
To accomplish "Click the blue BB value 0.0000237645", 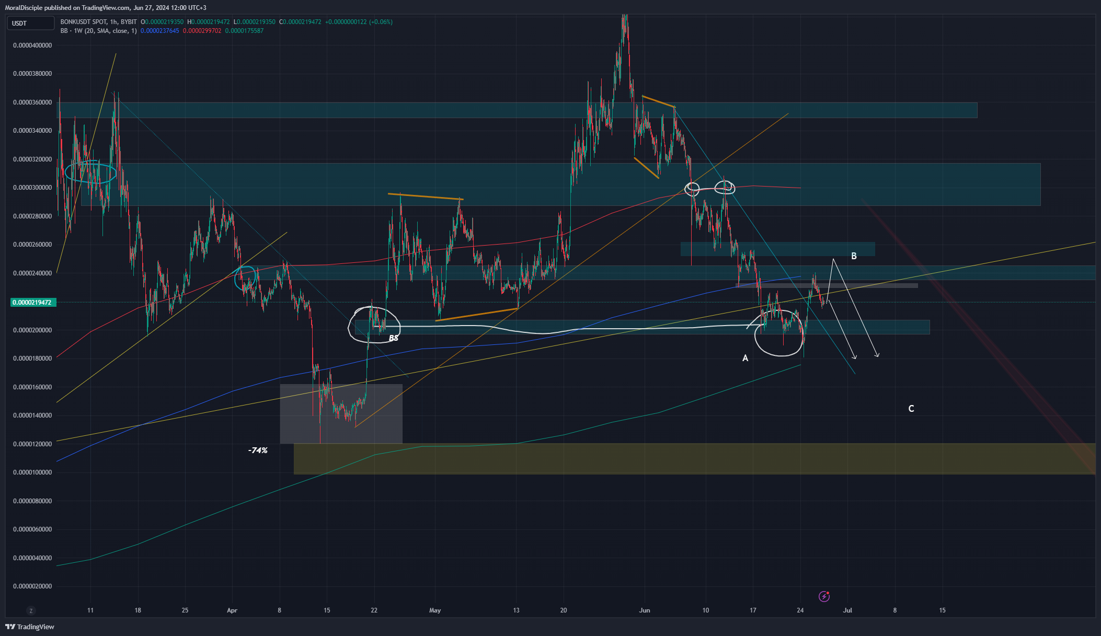I will click(160, 31).
